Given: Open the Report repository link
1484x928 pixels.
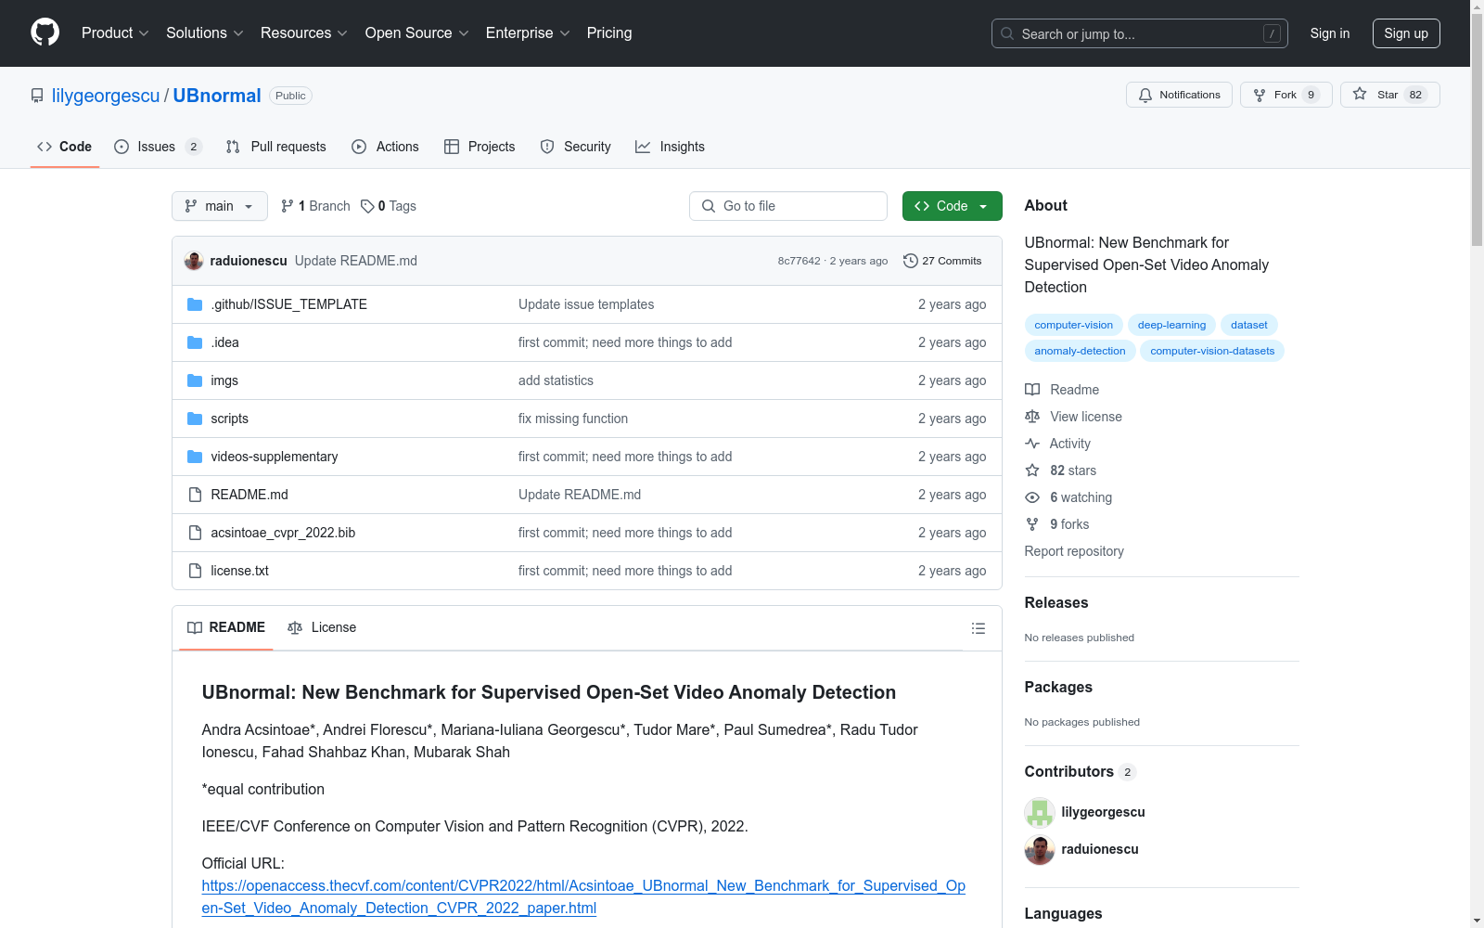Looking at the screenshot, I should pyautogui.click(x=1074, y=551).
